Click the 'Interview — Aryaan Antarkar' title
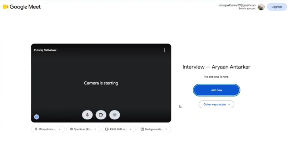Image resolution: width=288 pixels, height=150 pixels. 217,67
